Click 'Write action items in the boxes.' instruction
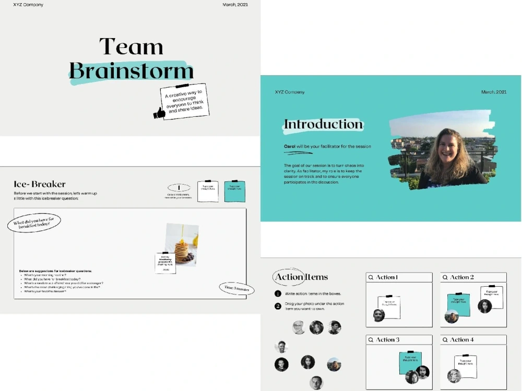The width and height of the screenshot is (522, 391). click(x=313, y=294)
